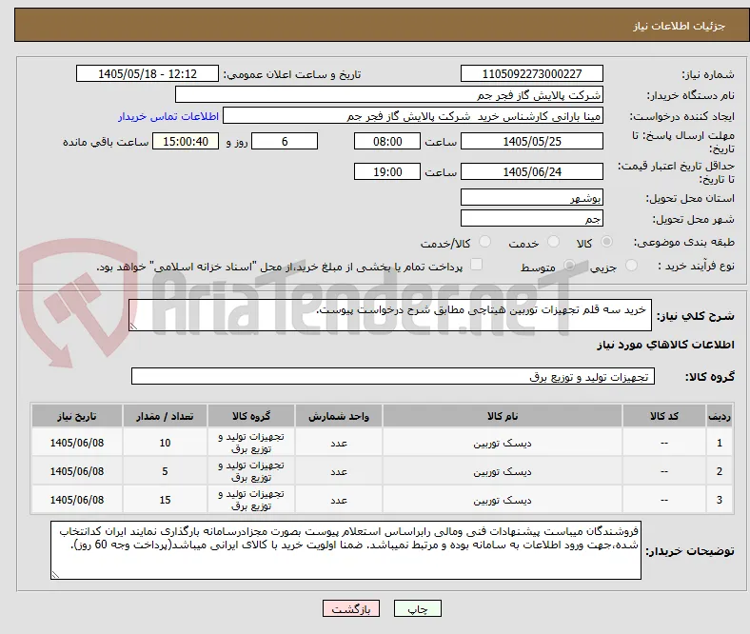Click the تاریخ نیاز column header
The image size is (750, 634).
[x=77, y=416]
